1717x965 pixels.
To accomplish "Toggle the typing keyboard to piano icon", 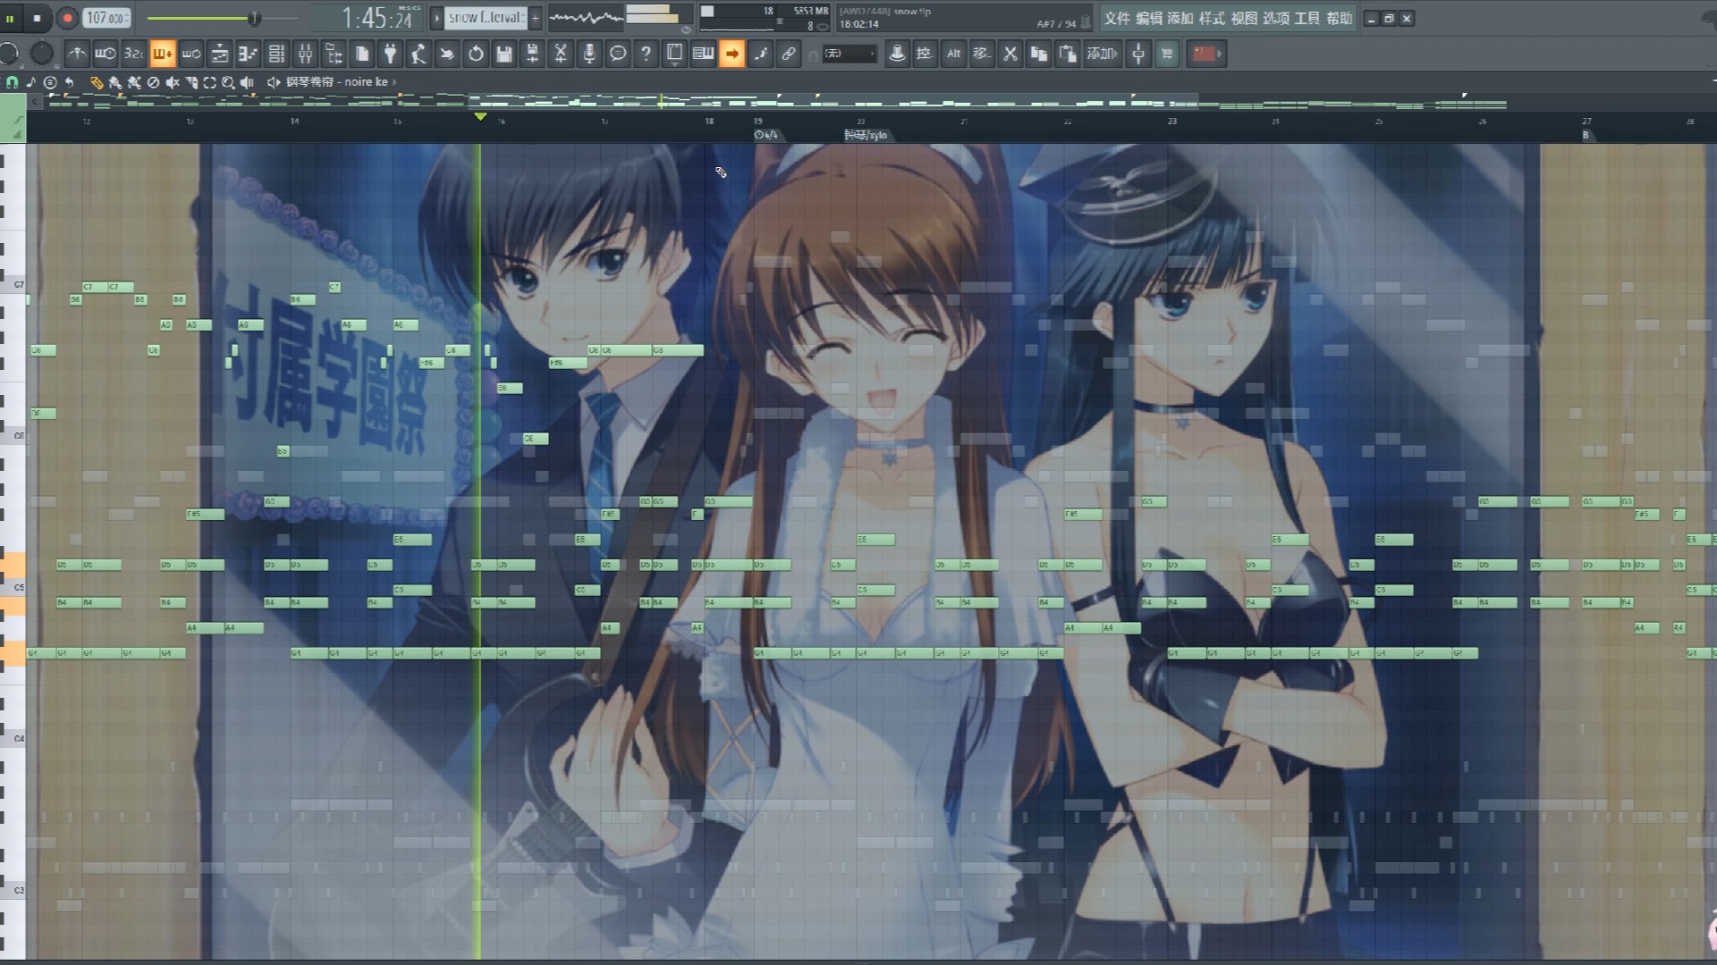I will point(703,55).
